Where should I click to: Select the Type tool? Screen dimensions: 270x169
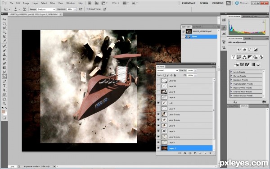pyautogui.click(x=4, y=86)
